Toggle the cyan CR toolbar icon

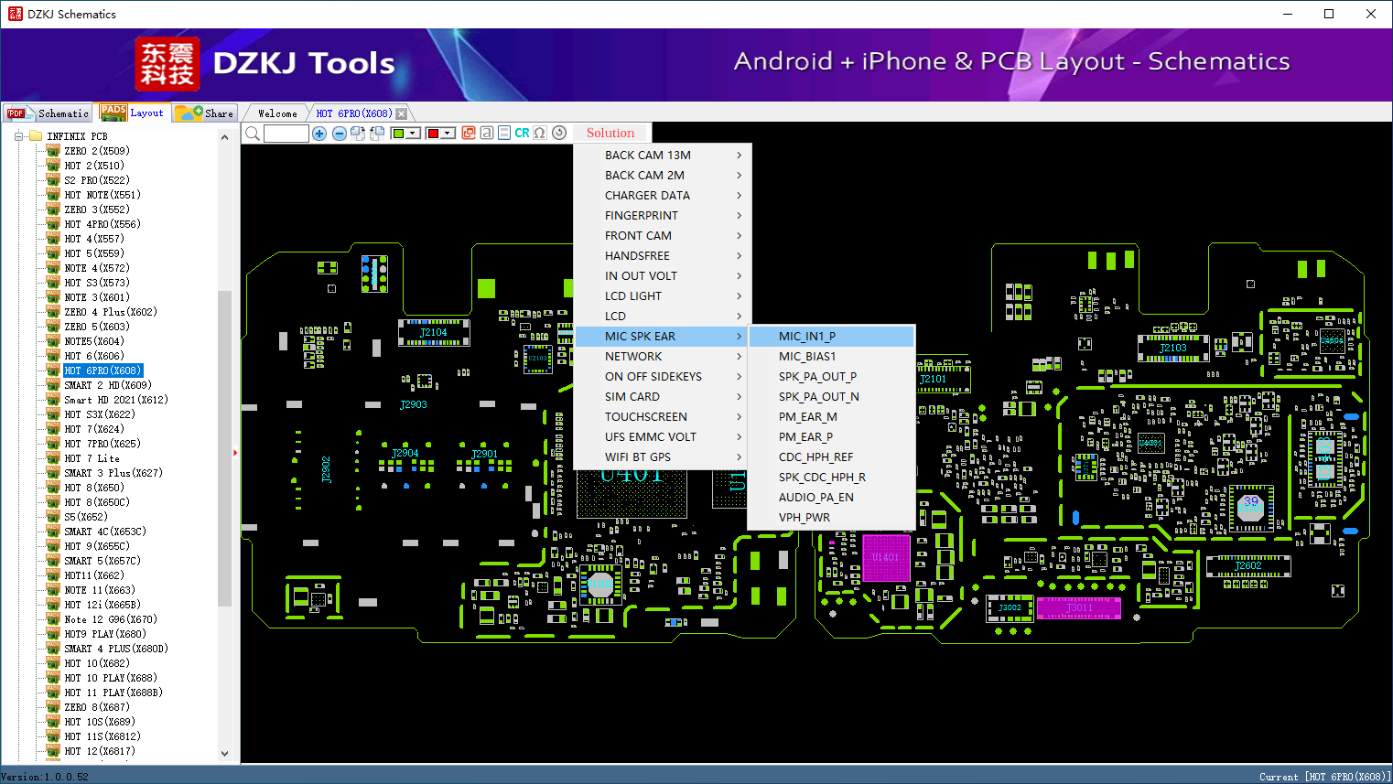522,133
